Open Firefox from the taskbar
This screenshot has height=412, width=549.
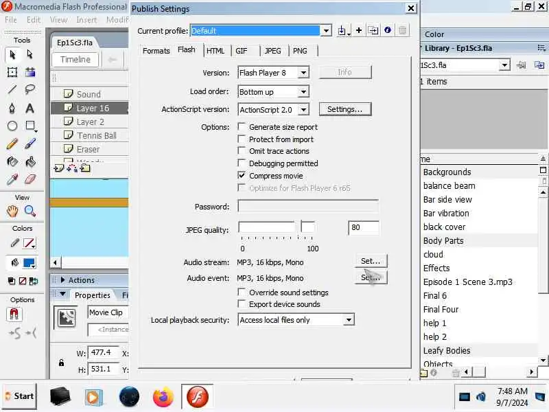pos(163,398)
